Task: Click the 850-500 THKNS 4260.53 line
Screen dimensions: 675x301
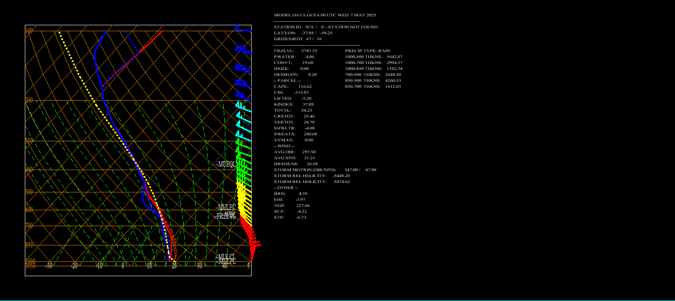Action: point(373,80)
